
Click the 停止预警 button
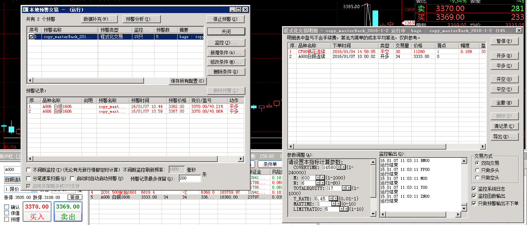click(x=225, y=19)
